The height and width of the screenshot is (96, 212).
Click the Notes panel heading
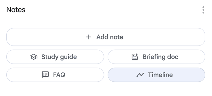[x=16, y=10]
